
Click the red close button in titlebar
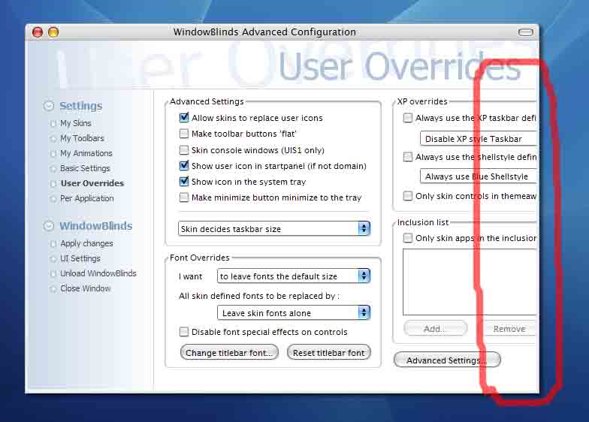38,32
